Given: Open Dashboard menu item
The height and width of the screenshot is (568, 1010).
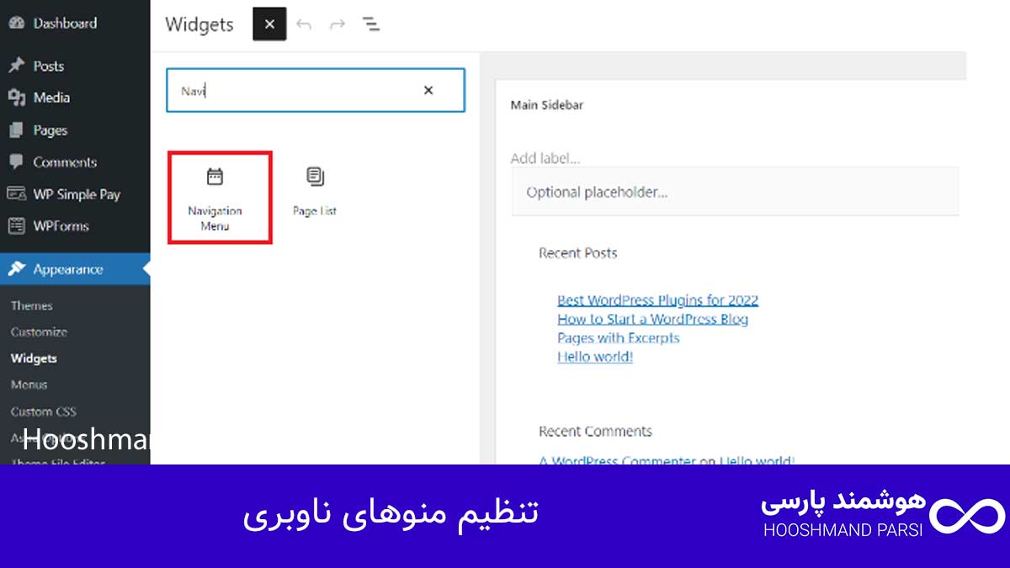Looking at the screenshot, I should coord(75,23).
